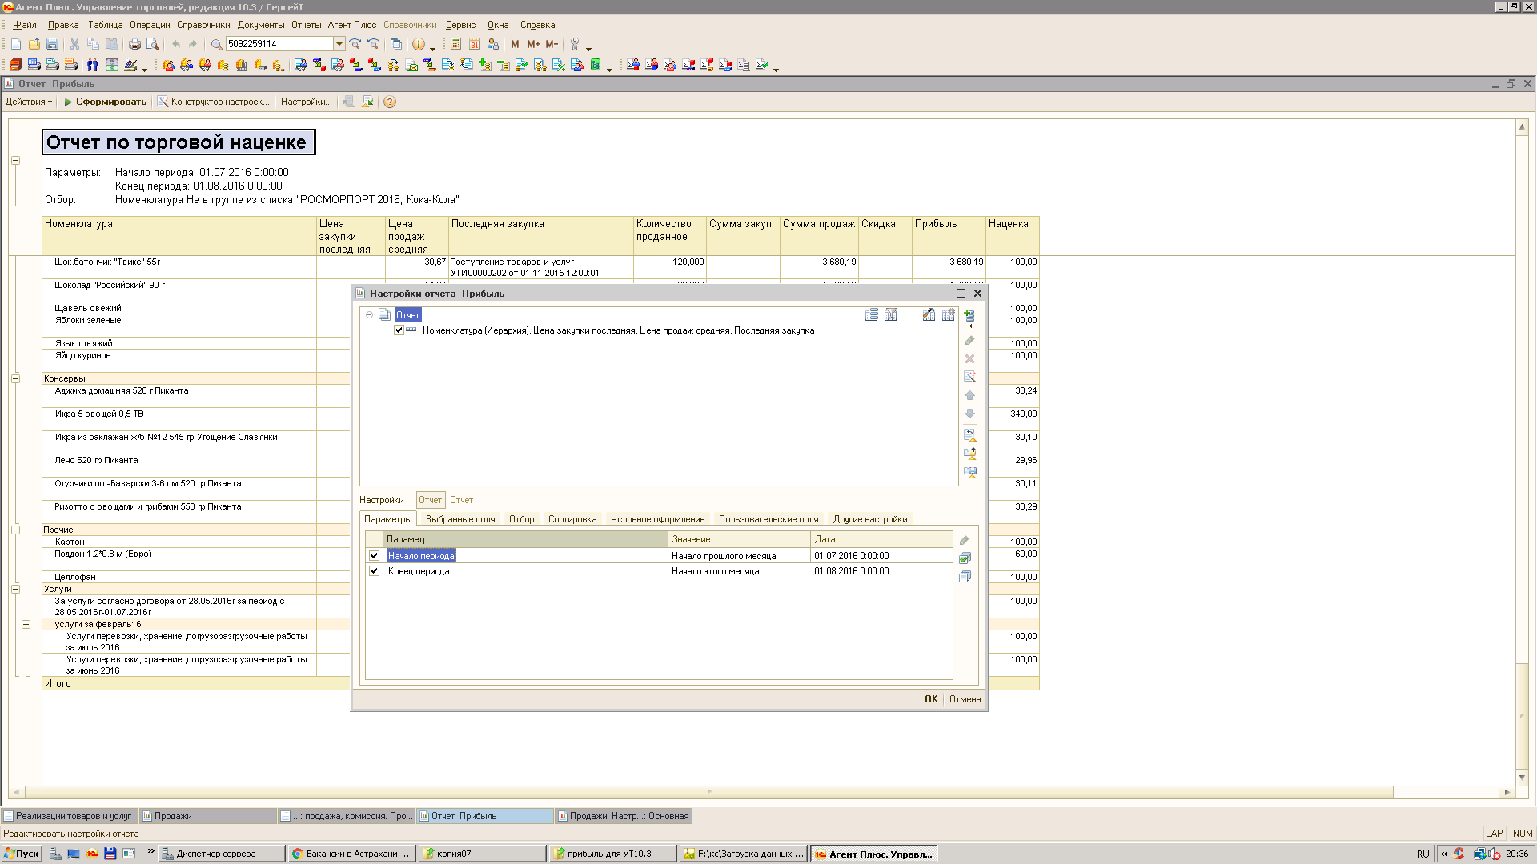Click Отмена to cancel settings dialog
1537x864 pixels.
click(x=965, y=699)
